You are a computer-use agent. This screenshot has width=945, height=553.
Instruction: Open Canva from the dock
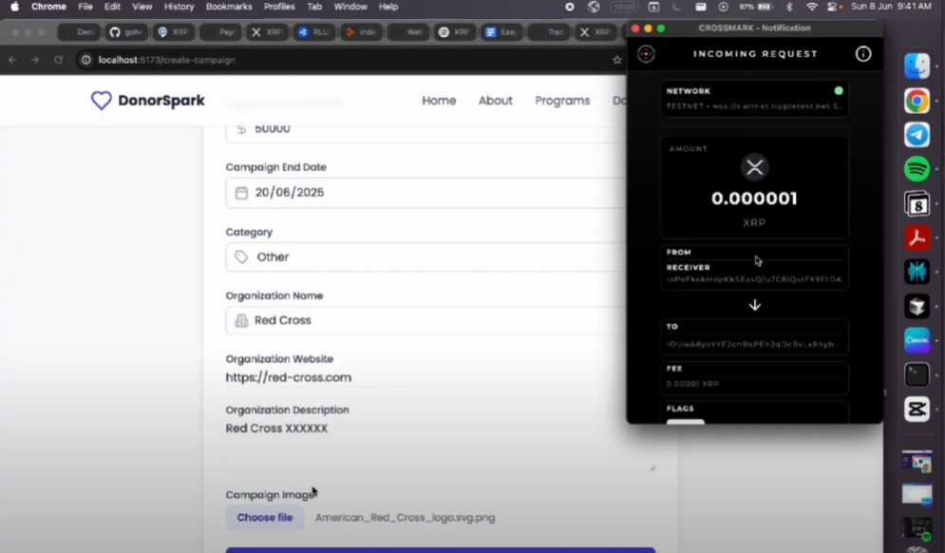917,340
